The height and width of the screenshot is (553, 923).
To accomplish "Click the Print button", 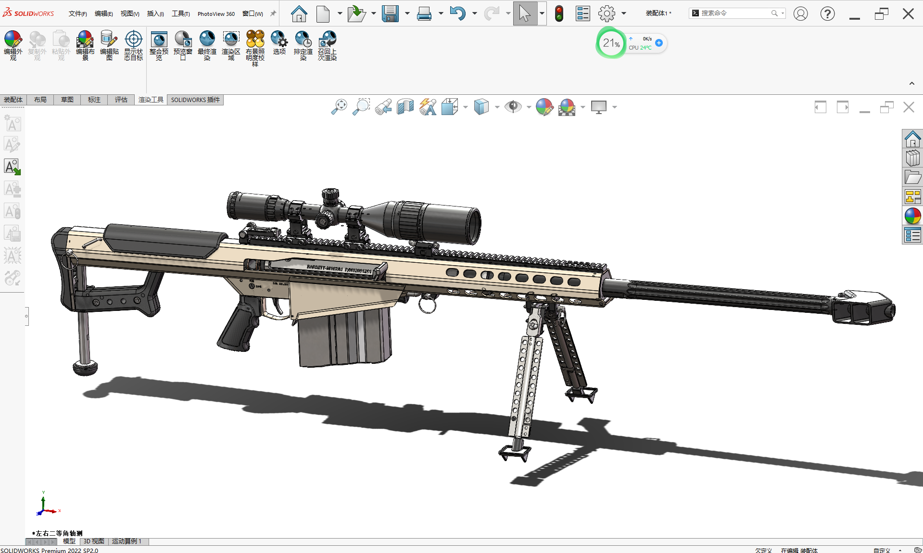I will 424,13.
